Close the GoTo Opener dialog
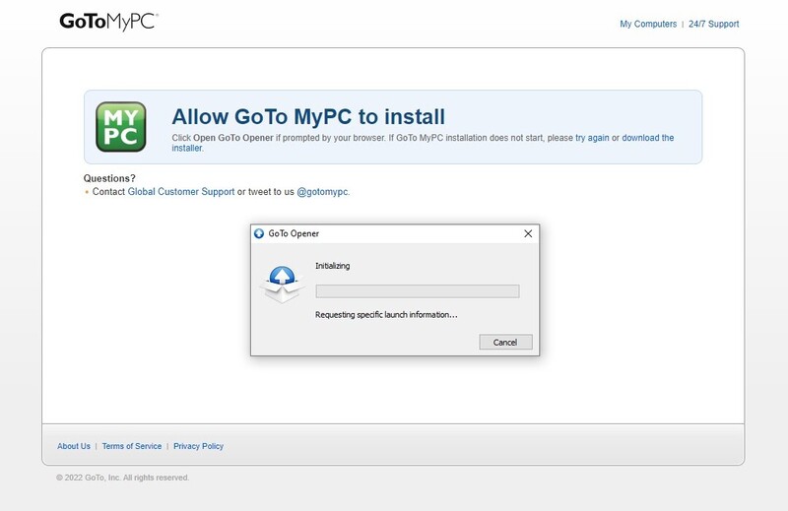This screenshot has width=788, height=511. tap(528, 233)
